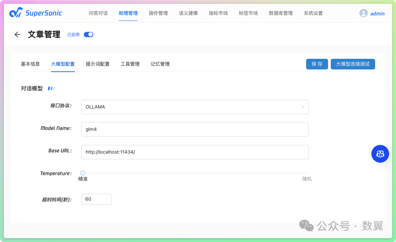
Task: Go back with the left arrow icon
Action: (17, 35)
